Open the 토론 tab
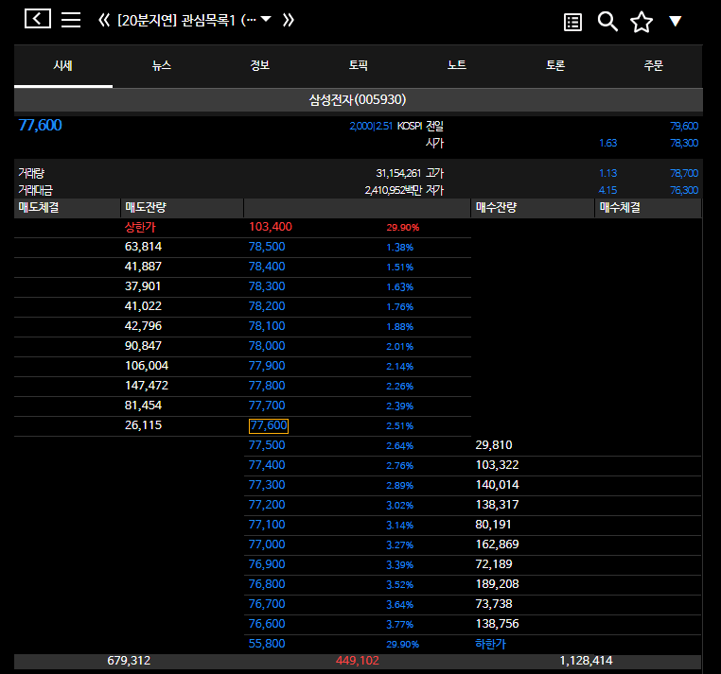 (x=555, y=66)
